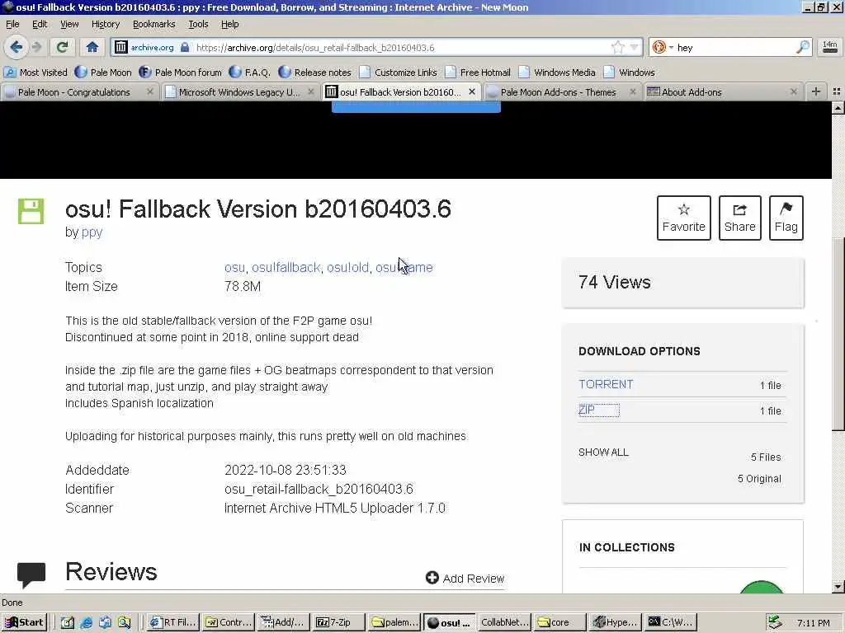Click the system tray network icon
The image size is (845, 633).
coord(774,622)
